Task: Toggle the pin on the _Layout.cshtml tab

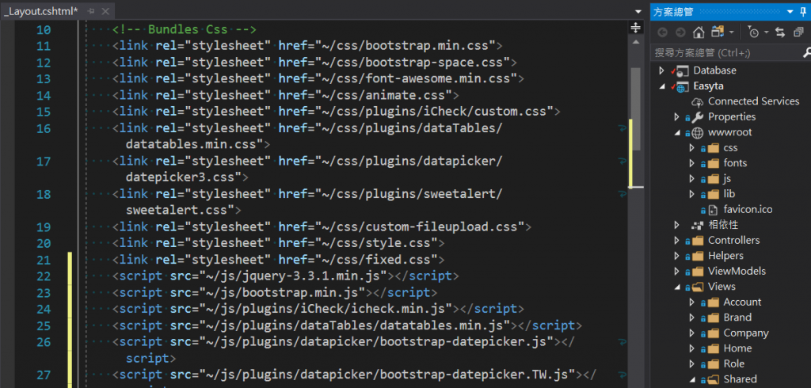Action: 93,11
